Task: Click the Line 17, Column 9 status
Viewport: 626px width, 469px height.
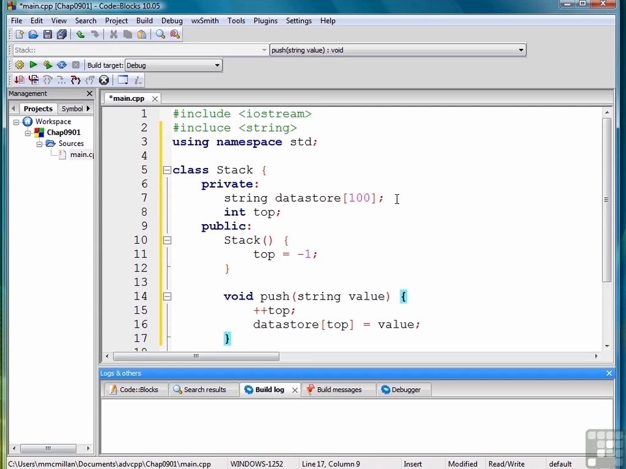Action: tap(331, 464)
